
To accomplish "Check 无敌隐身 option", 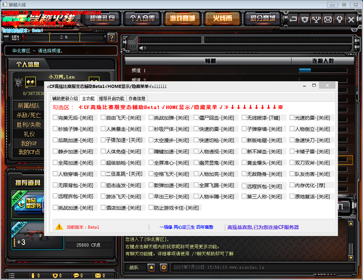I will 244,173.
